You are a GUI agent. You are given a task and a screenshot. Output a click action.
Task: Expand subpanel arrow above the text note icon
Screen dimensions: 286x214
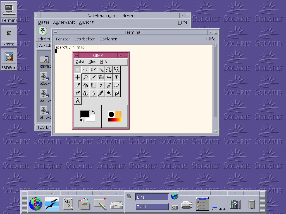(101, 193)
